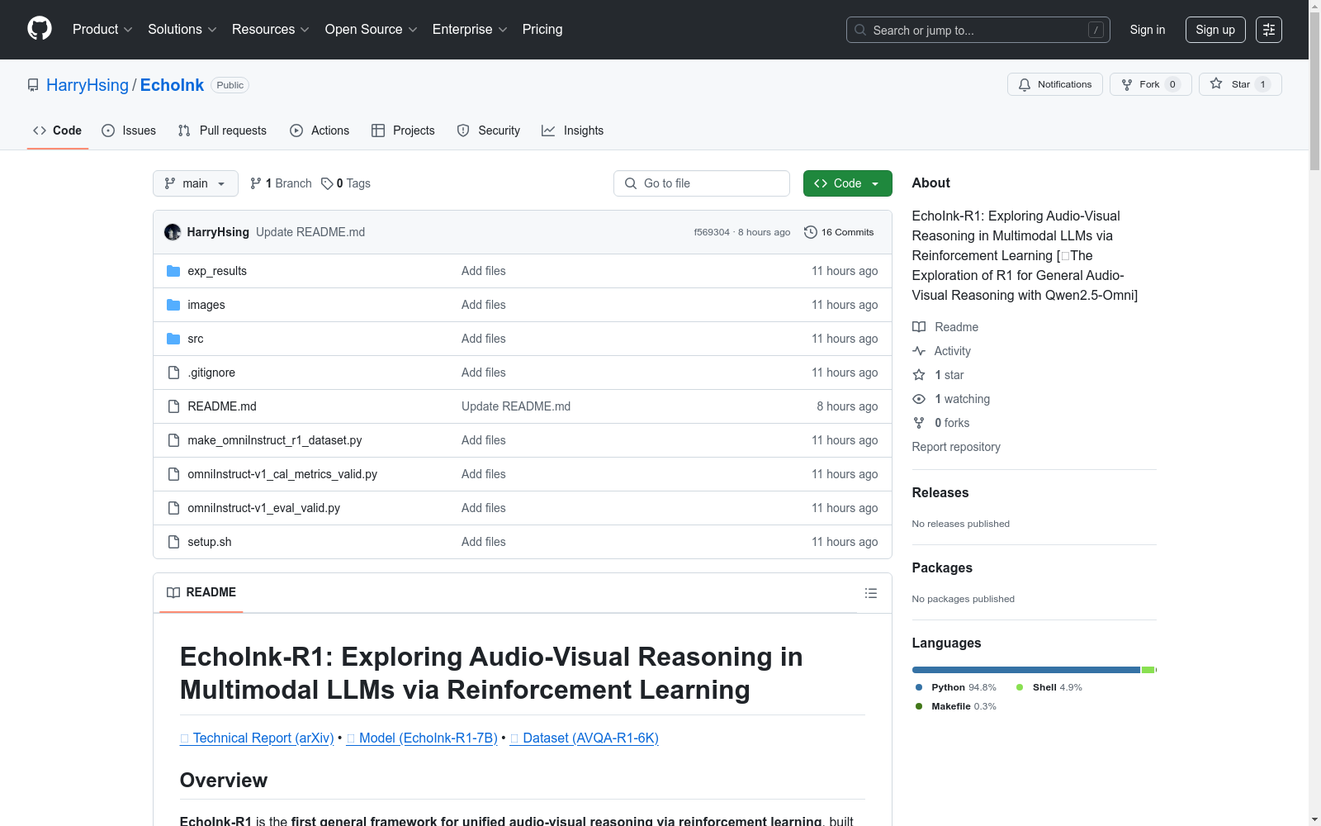The width and height of the screenshot is (1321, 826).
Task: Open the global navigation settings icon
Action: tap(1269, 30)
